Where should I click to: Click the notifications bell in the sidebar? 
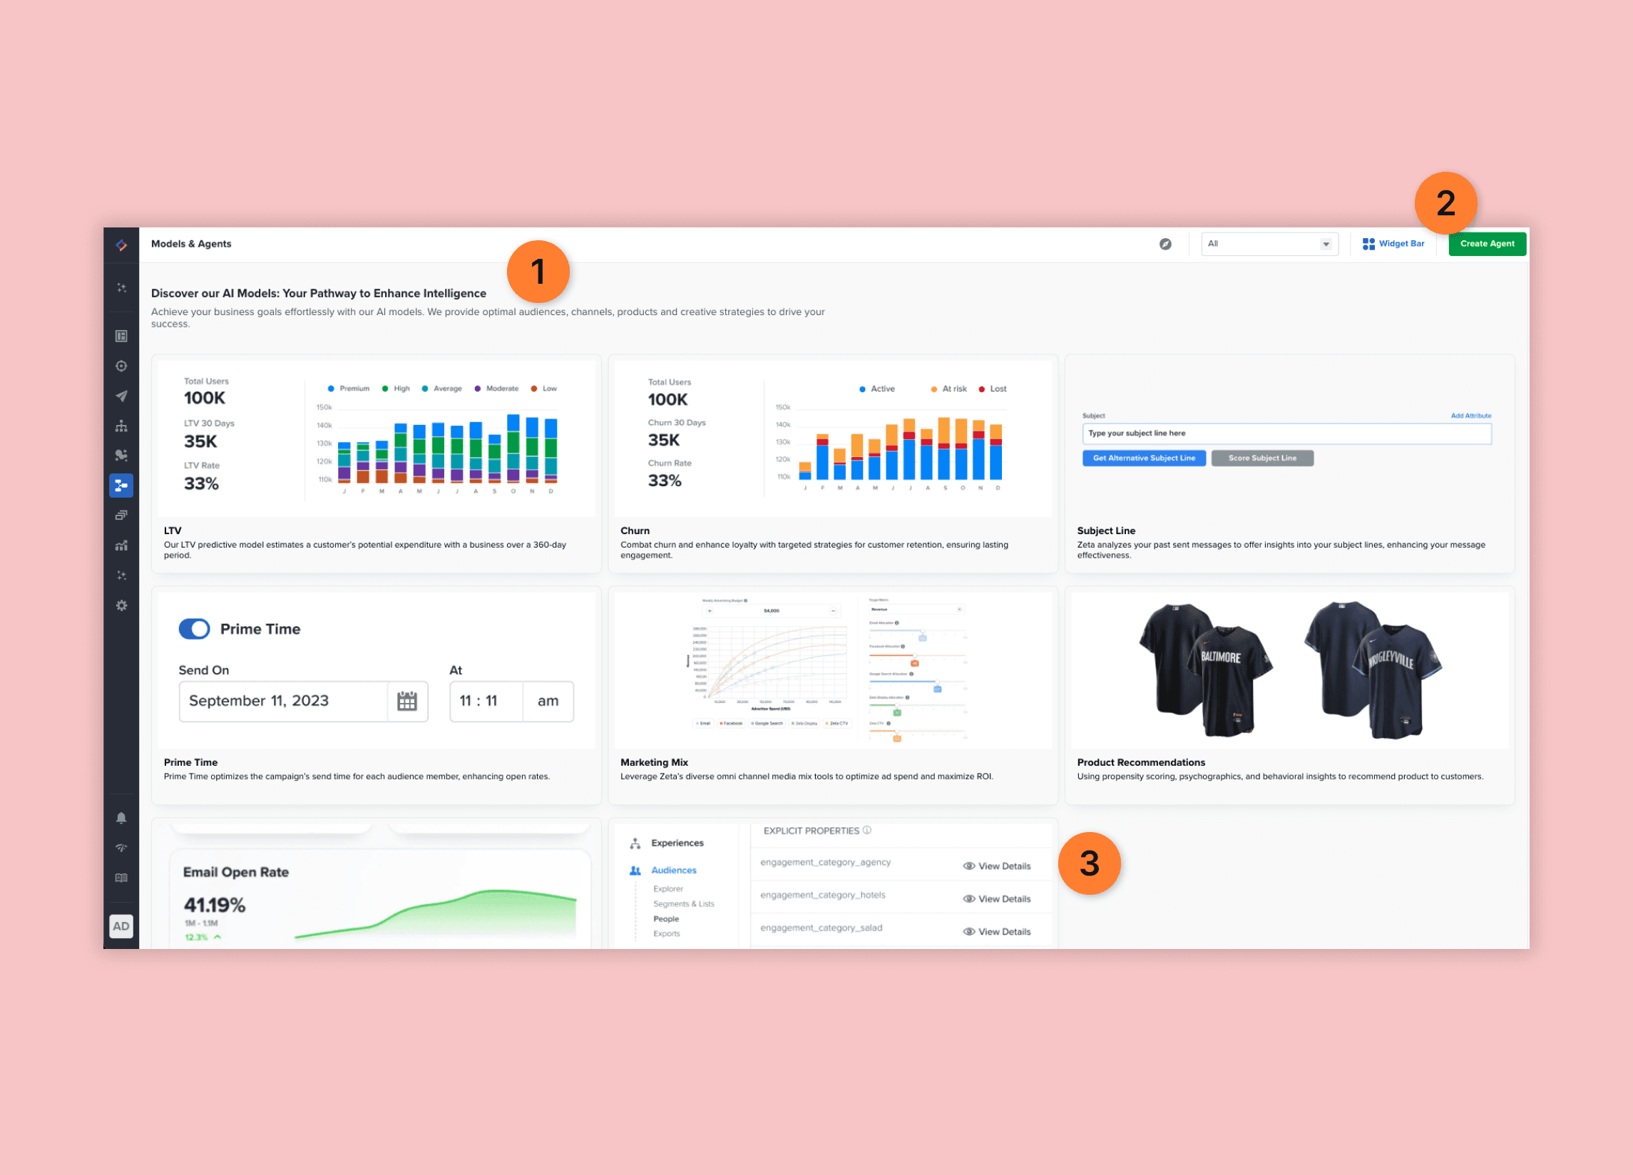(x=121, y=818)
